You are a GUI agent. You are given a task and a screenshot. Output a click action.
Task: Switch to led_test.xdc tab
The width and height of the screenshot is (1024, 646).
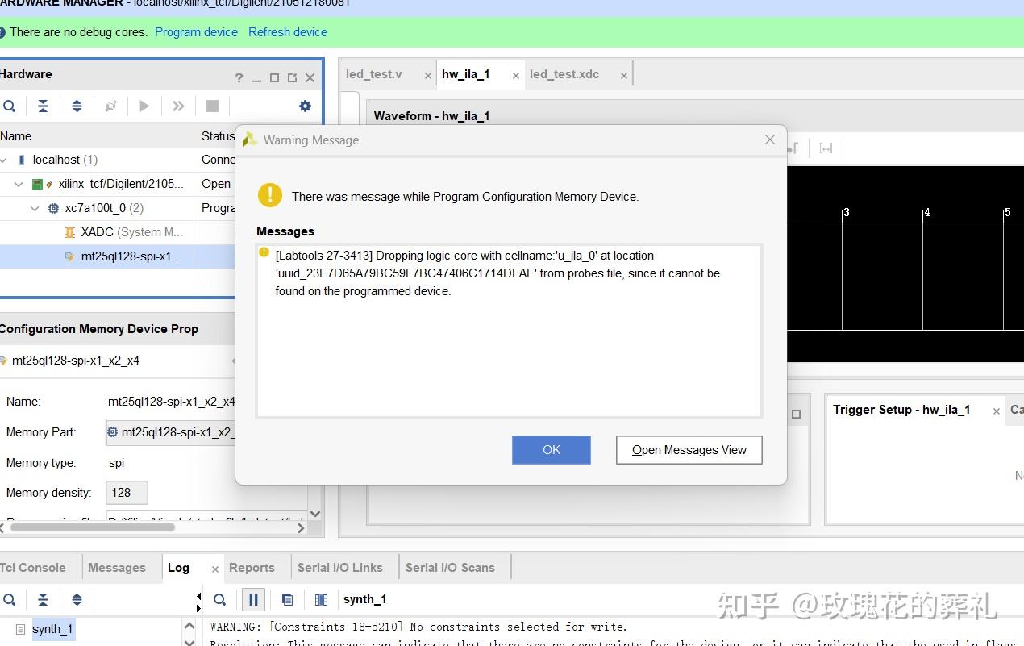tap(564, 74)
